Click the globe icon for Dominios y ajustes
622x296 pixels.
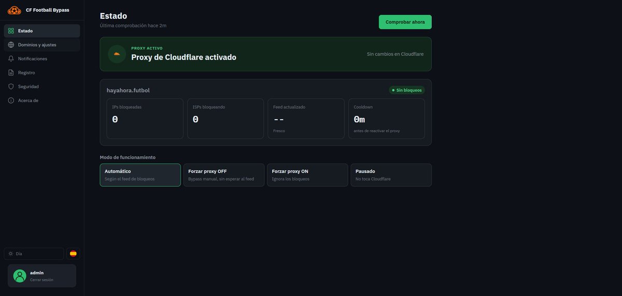coord(11,45)
